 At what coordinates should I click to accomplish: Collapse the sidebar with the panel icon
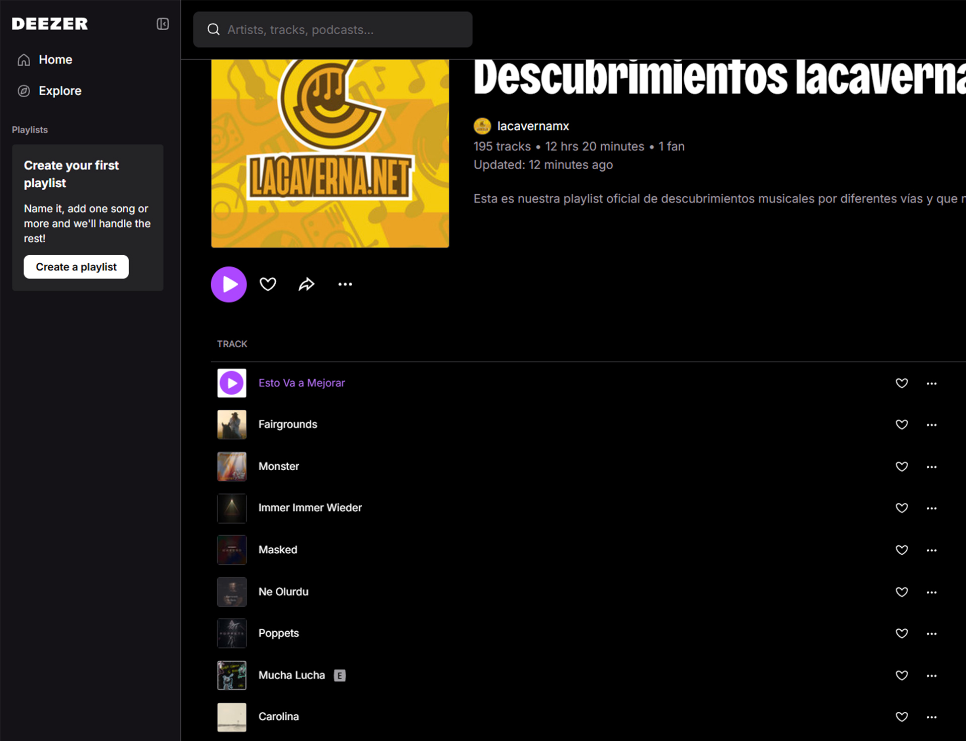coord(163,24)
